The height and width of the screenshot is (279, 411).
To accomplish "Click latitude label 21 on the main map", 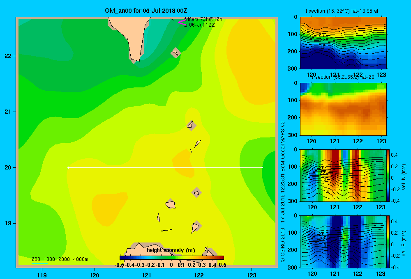I will 8,112.
